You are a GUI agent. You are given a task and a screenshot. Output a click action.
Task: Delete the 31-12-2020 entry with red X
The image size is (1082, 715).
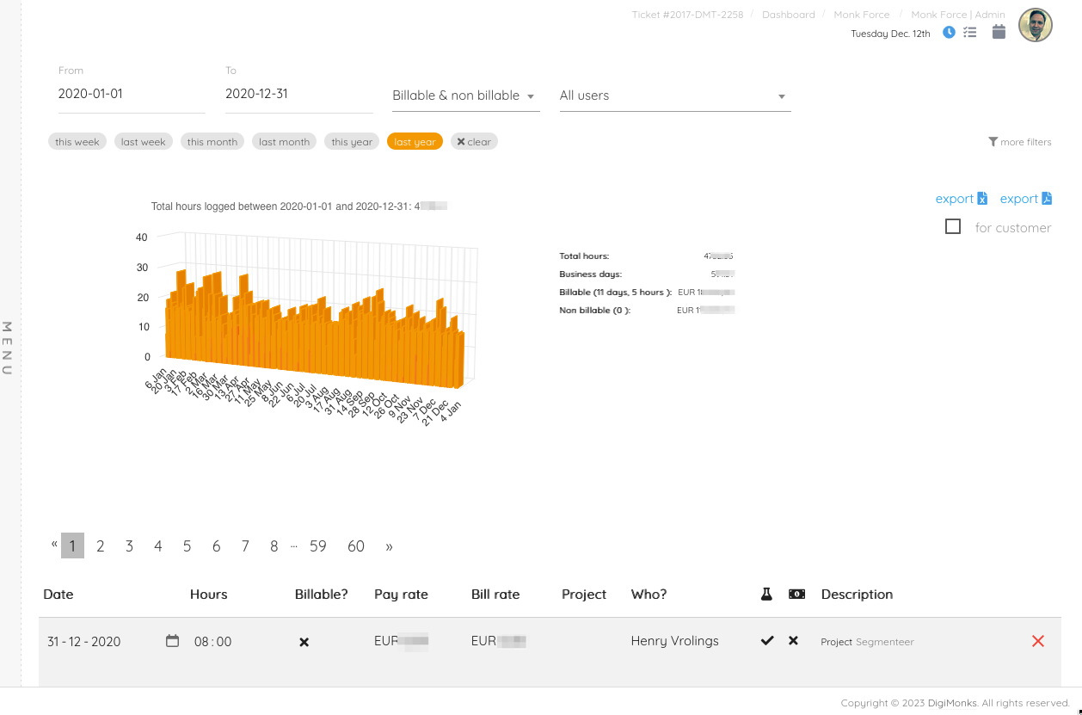point(1038,641)
